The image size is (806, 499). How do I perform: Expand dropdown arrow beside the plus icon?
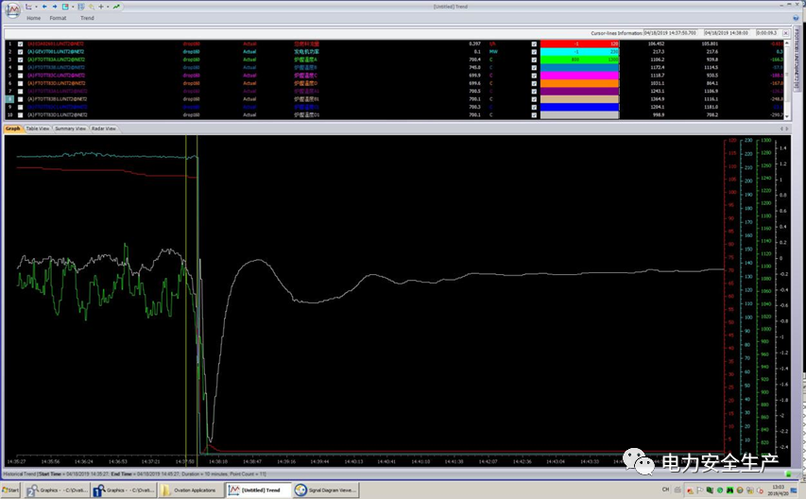(107, 7)
